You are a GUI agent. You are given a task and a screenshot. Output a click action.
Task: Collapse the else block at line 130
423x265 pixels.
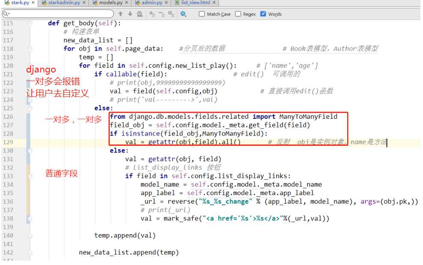30,151
